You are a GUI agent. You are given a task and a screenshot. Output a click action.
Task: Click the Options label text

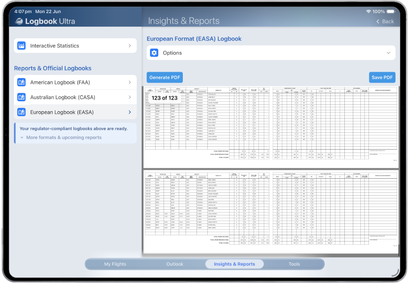coord(172,53)
